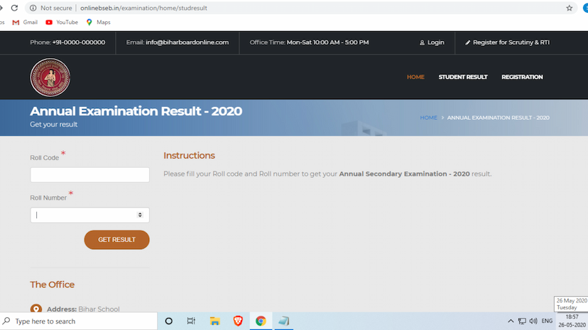This screenshot has width=588, height=330.
Task: Click The Office heading
Action: [52, 285]
